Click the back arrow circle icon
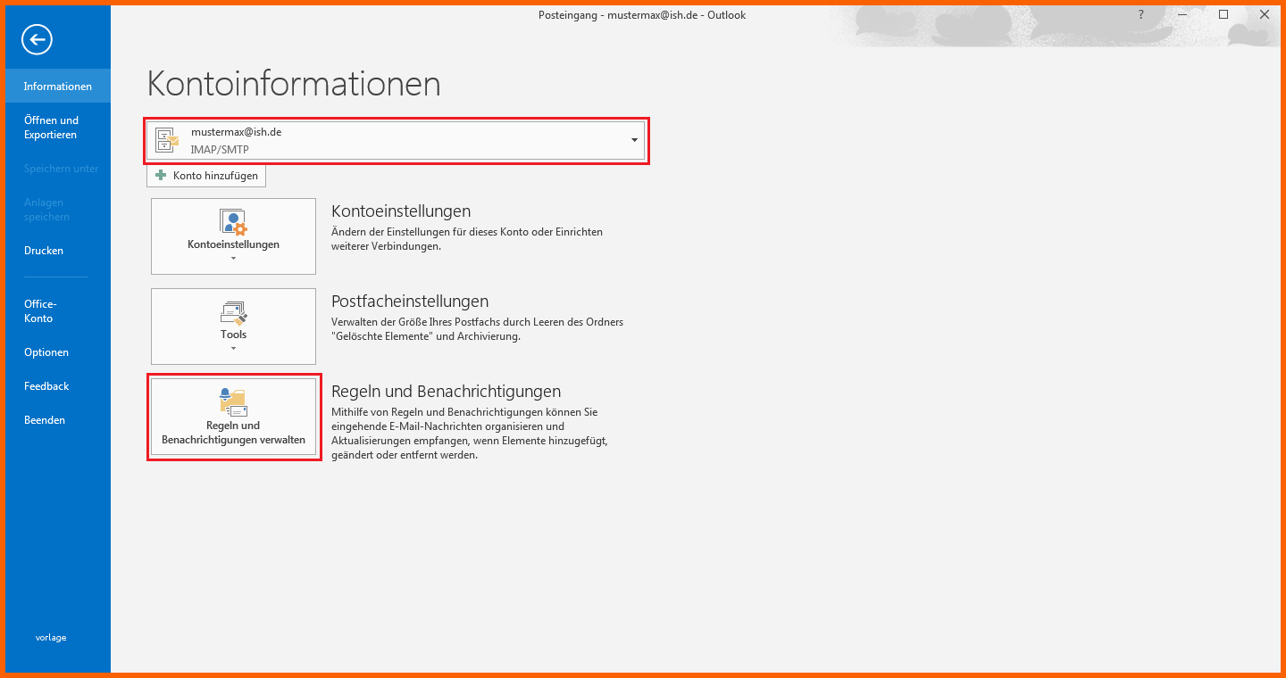The height and width of the screenshot is (678, 1286). [38, 39]
